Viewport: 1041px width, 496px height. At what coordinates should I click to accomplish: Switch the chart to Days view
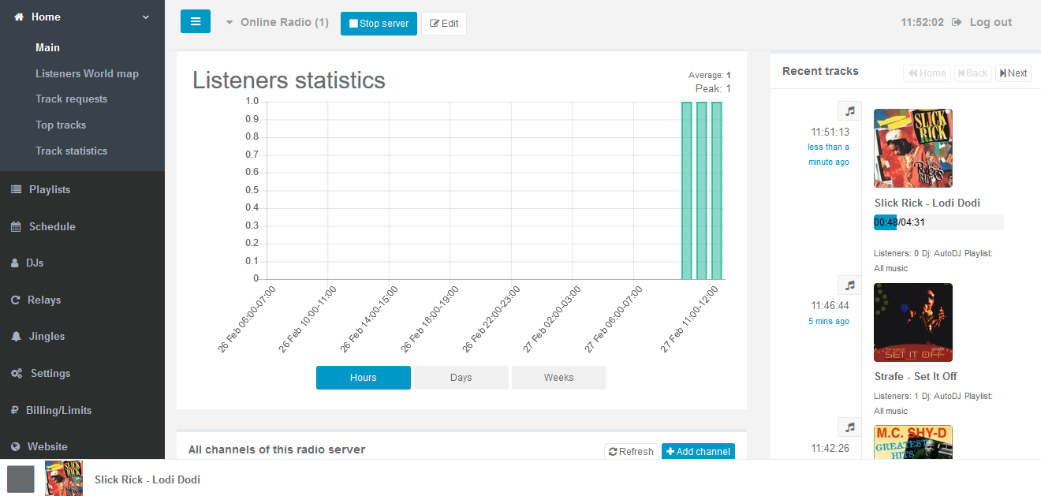(x=461, y=378)
